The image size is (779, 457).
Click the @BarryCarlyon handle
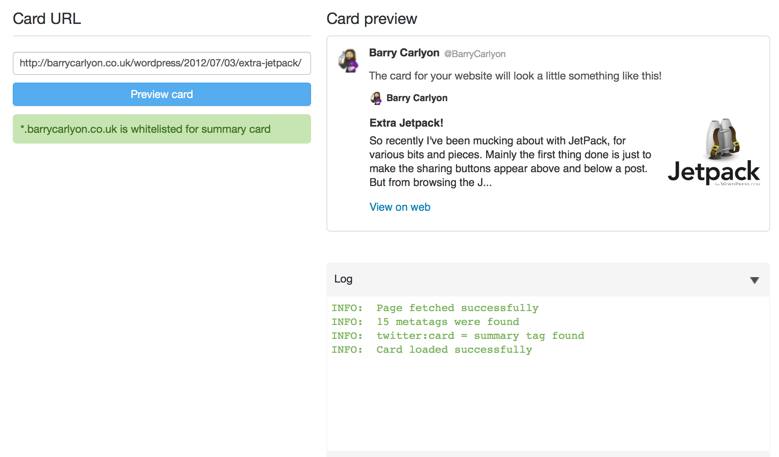tap(475, 54)
